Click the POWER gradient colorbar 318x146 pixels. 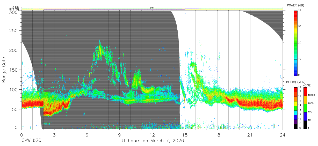pyautogui.click(x=296, y=43)
